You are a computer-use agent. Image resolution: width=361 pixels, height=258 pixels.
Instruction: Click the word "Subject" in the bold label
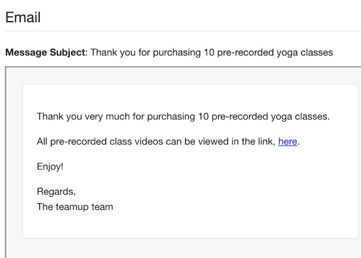[x=68, y=53]
